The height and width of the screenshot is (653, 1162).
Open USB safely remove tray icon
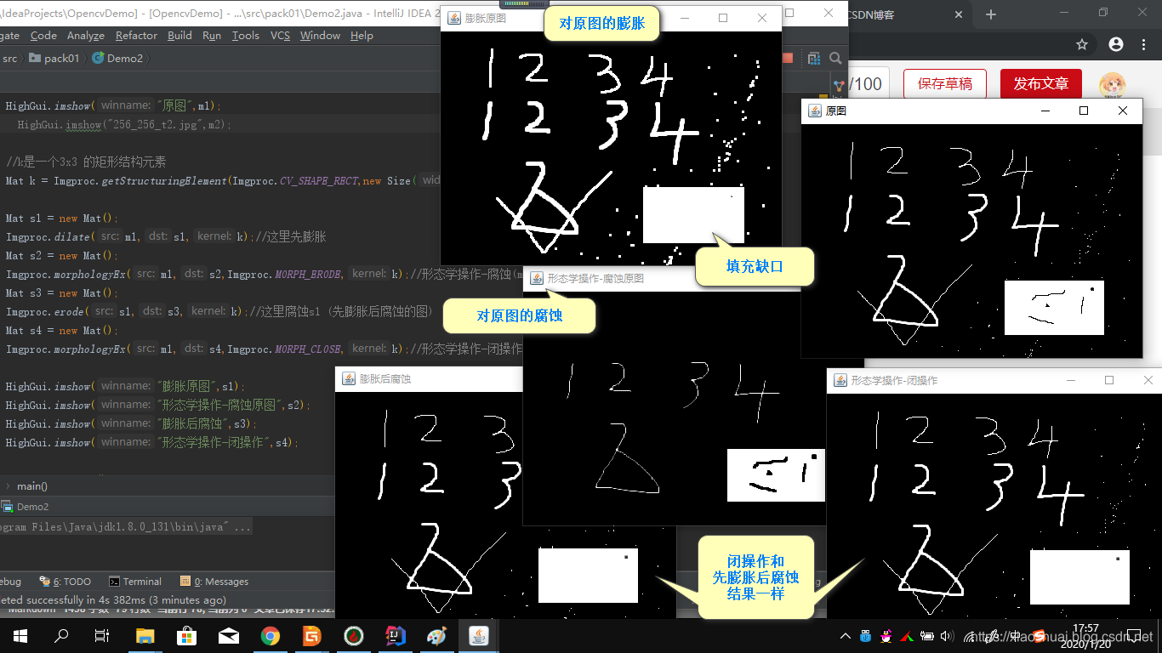point(866,636)
